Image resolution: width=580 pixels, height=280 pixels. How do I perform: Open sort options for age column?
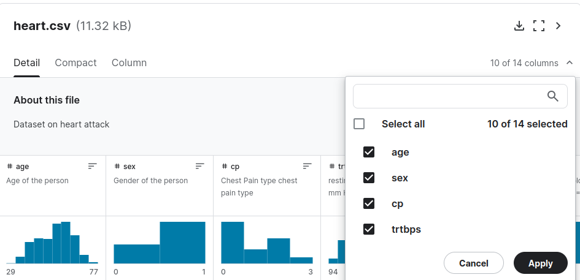(93, 166)
